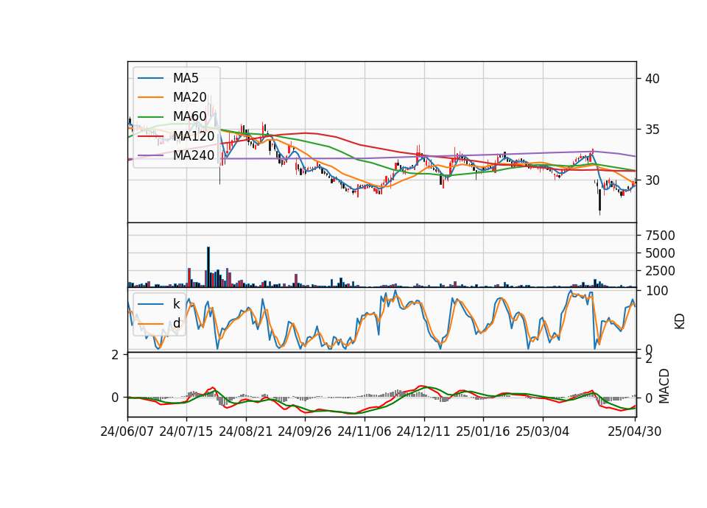Click the MA5 legend label
The image size is (707, 508).
click(x=186, y=78)
